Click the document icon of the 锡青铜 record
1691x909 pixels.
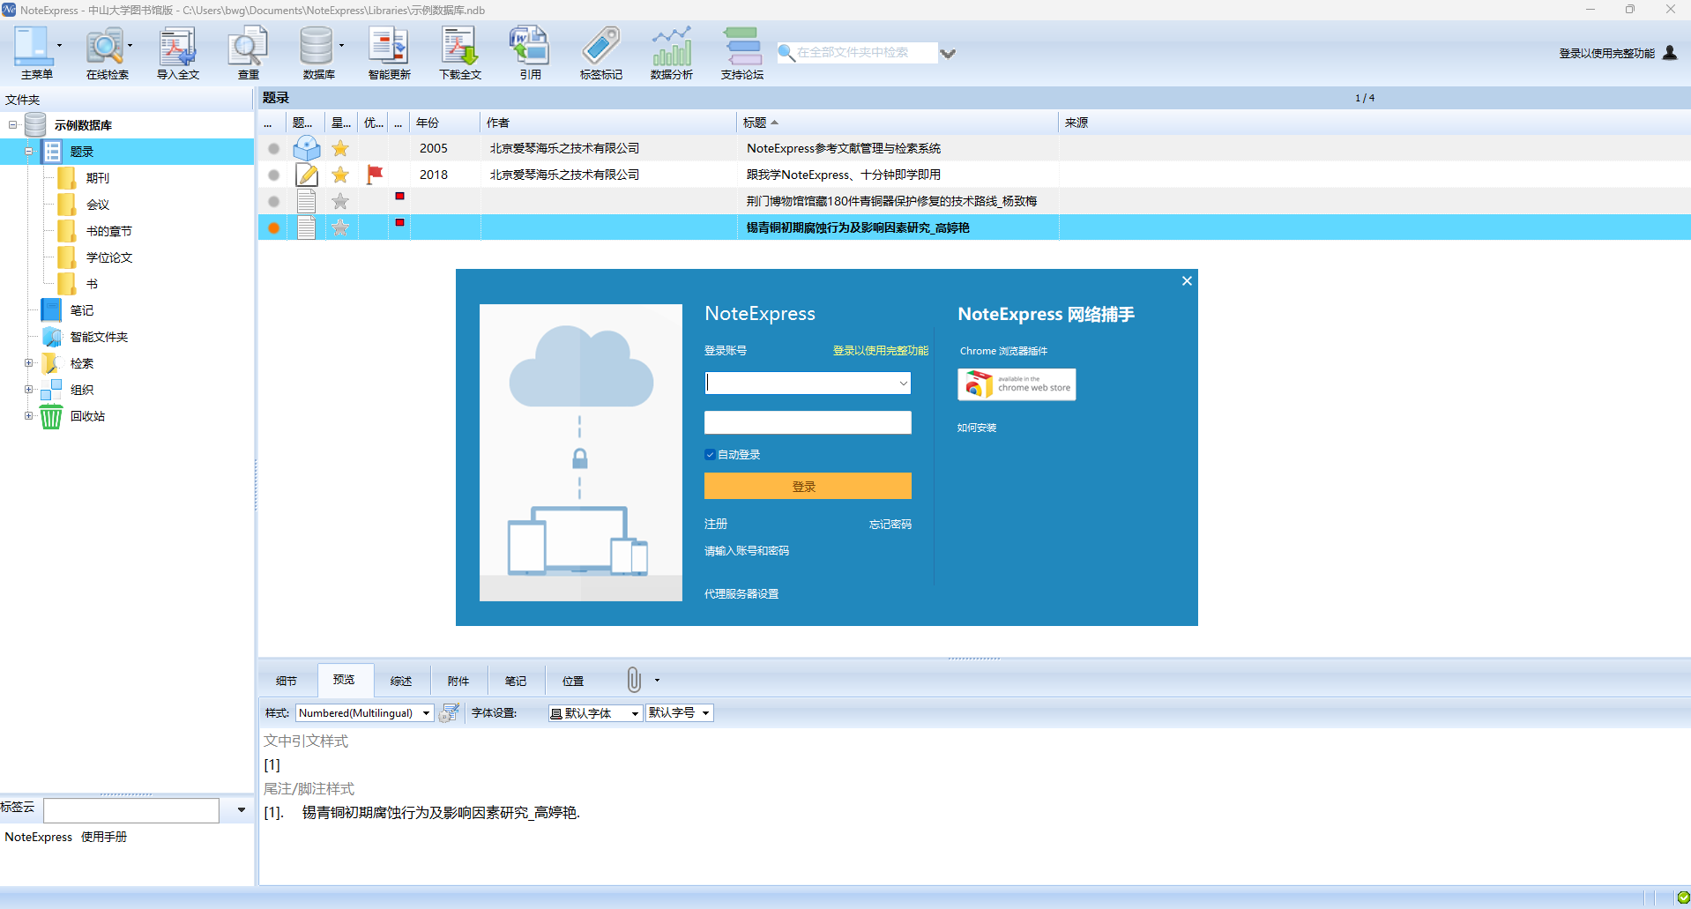(x=307, y=227)
